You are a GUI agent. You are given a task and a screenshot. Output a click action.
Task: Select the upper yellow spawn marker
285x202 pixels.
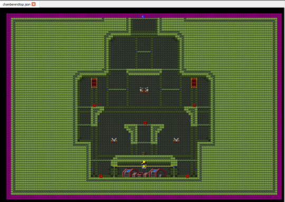(144, 162)
